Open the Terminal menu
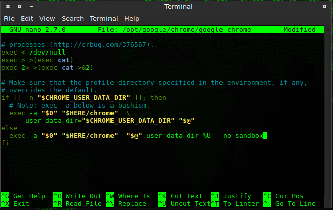 103,18
